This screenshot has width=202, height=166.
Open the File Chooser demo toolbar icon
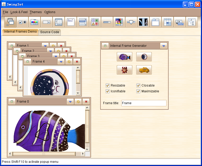59,22
